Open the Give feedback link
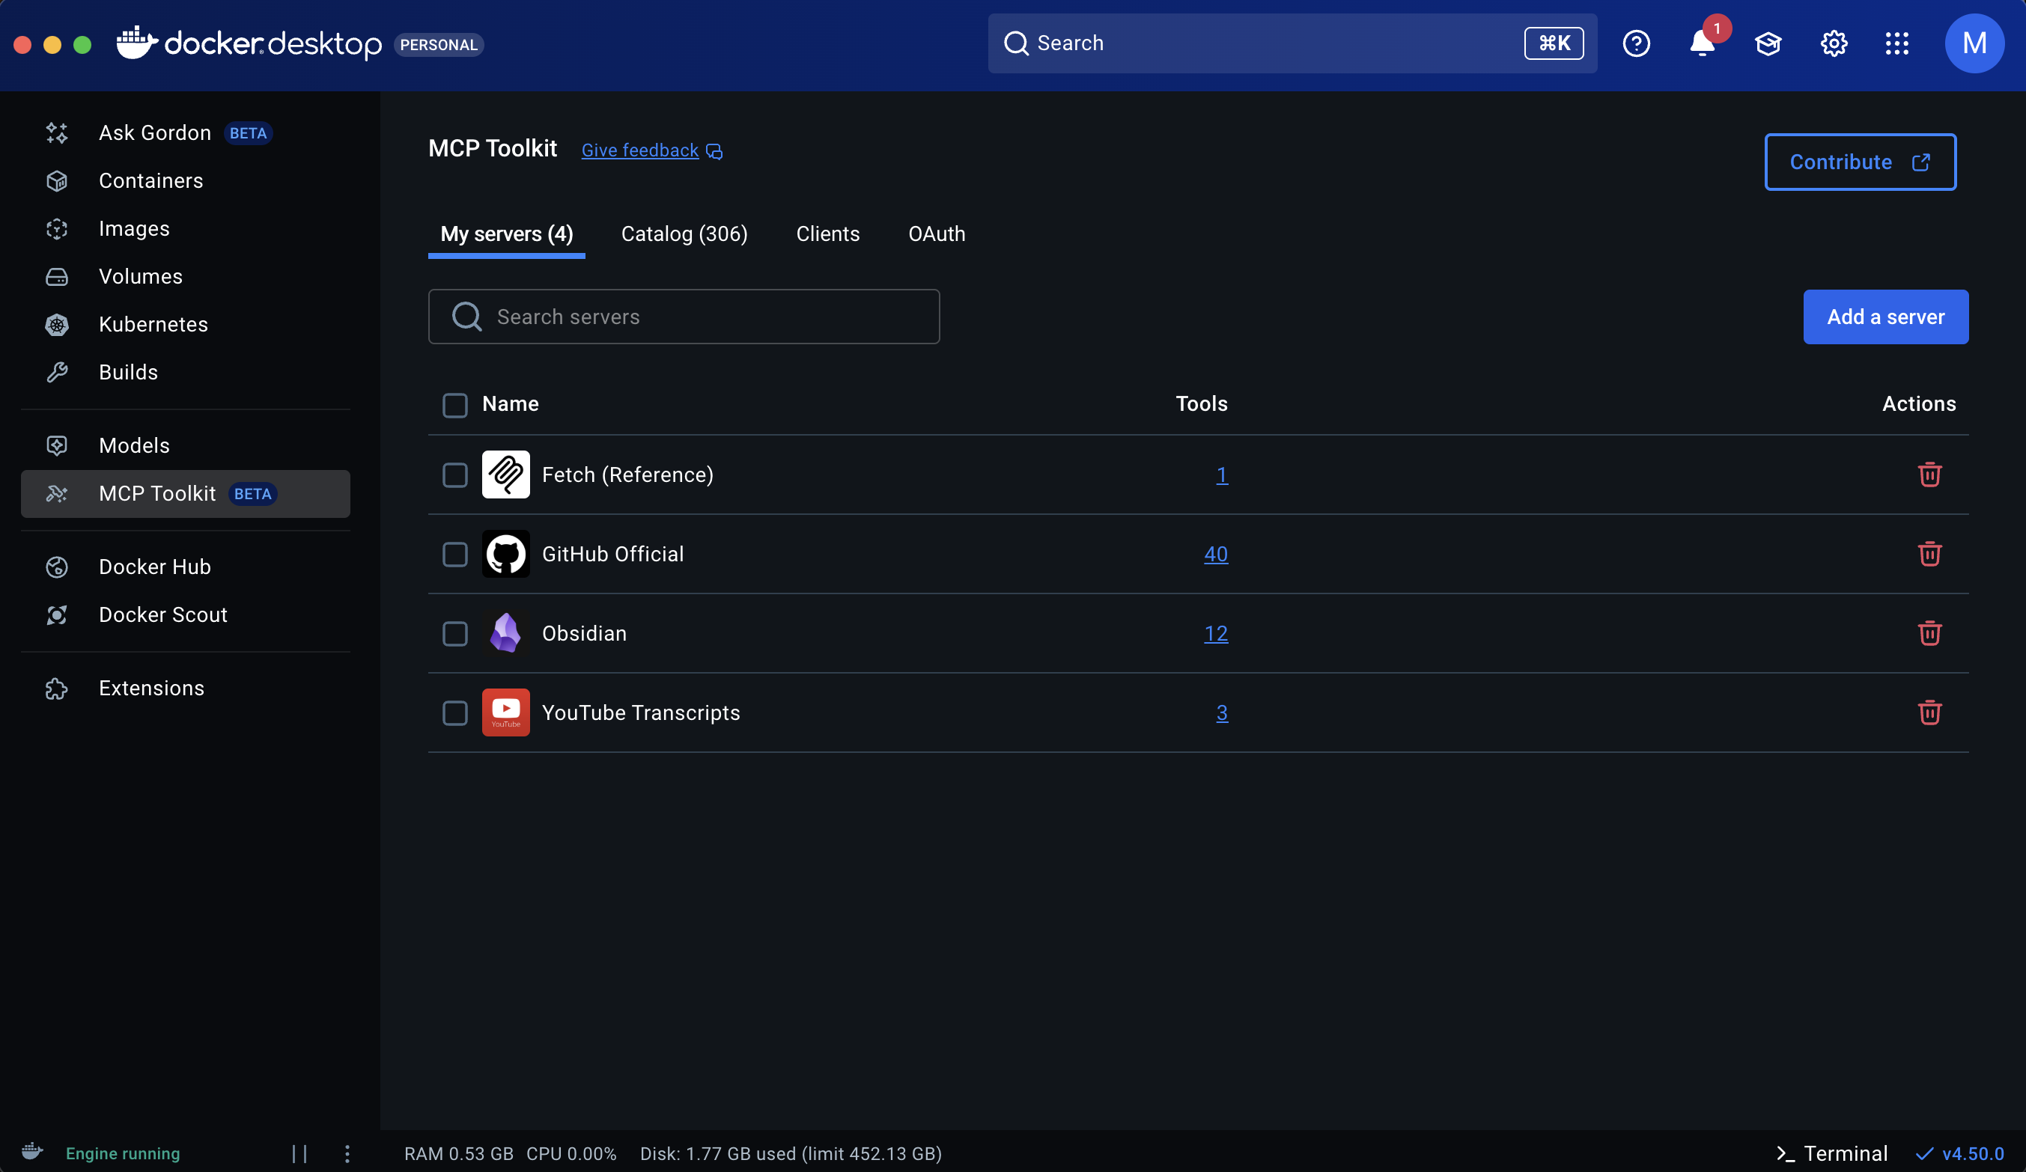This screenshot has height=1172, width=2026. coord(640,150)
